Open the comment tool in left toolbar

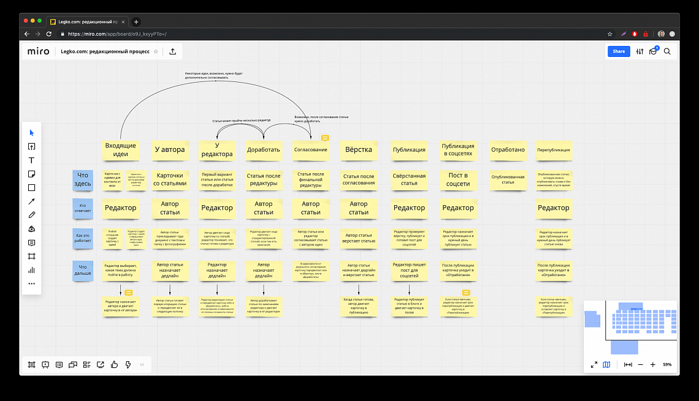tap(32, 242)
